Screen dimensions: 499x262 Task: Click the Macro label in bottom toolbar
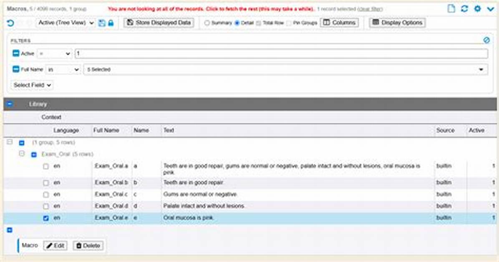30,245
